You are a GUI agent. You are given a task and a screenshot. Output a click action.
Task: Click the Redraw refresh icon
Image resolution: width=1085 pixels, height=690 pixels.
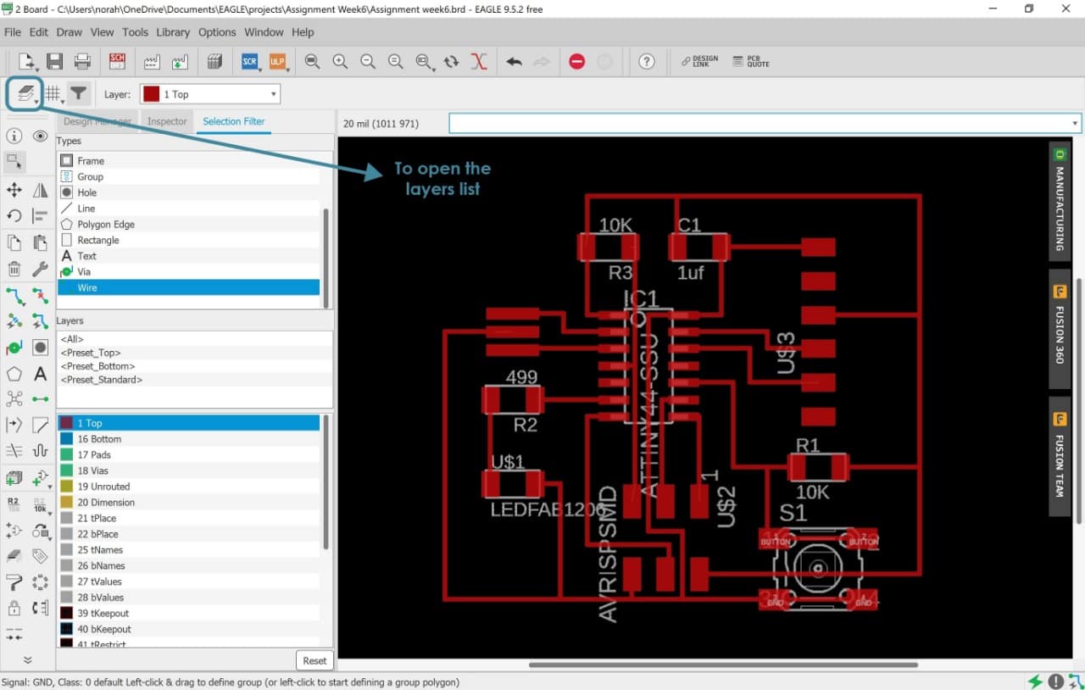[451, 61]
